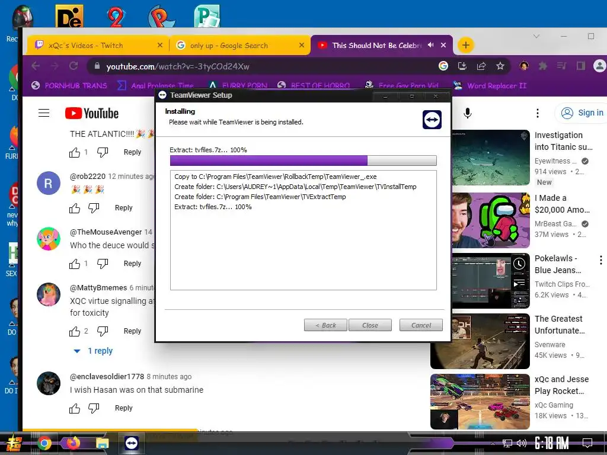Open File Explorer from the taskbar

coord(102,443)
